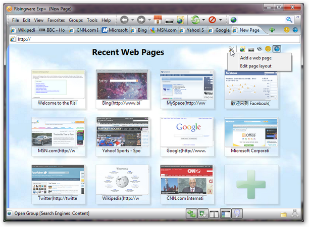The width and height of the screenshot is (309, 227).
Task: Switch to the Google tab
Action: pyautogui.click(x=219, y=30)
